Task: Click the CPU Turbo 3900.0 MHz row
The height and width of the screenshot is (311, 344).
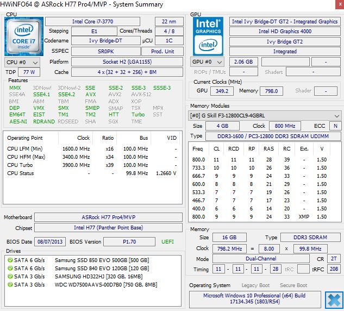Action: 92,165
